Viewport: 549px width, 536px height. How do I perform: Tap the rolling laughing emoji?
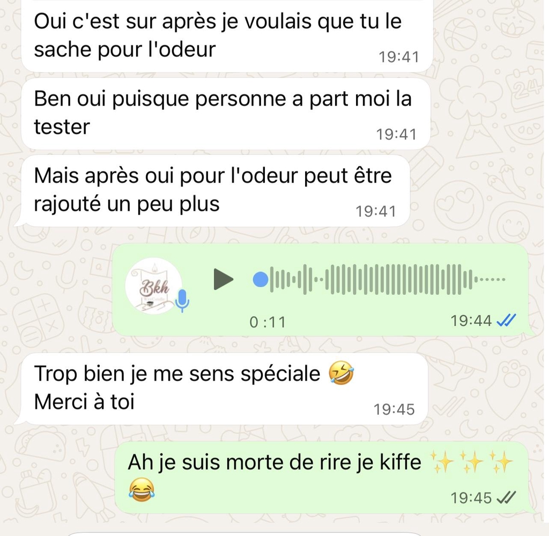pyautogui.click(x=342, y=373)
